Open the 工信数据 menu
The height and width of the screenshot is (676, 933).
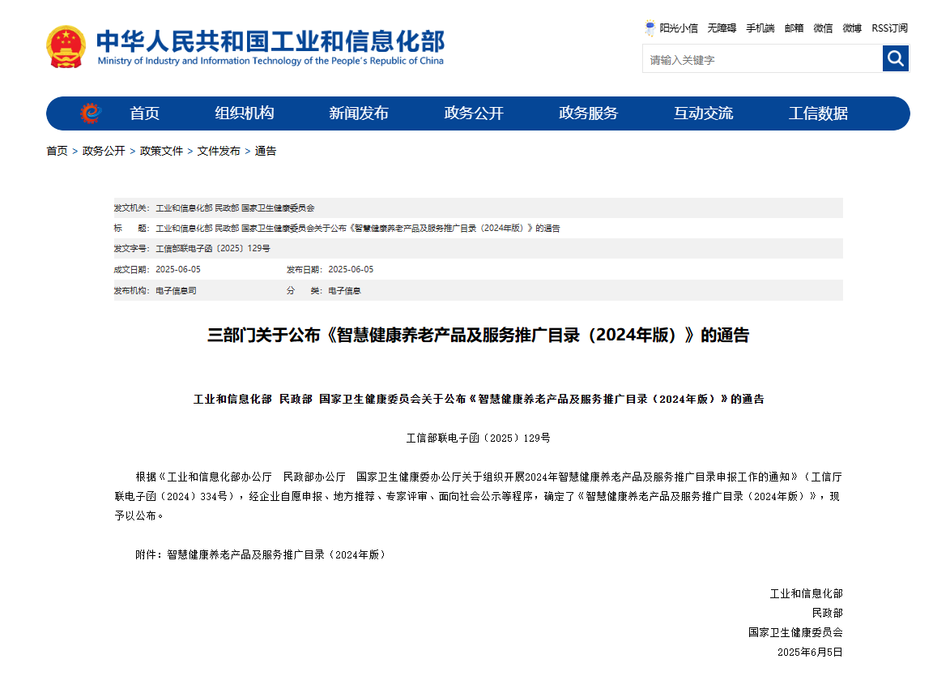[818, 113]
